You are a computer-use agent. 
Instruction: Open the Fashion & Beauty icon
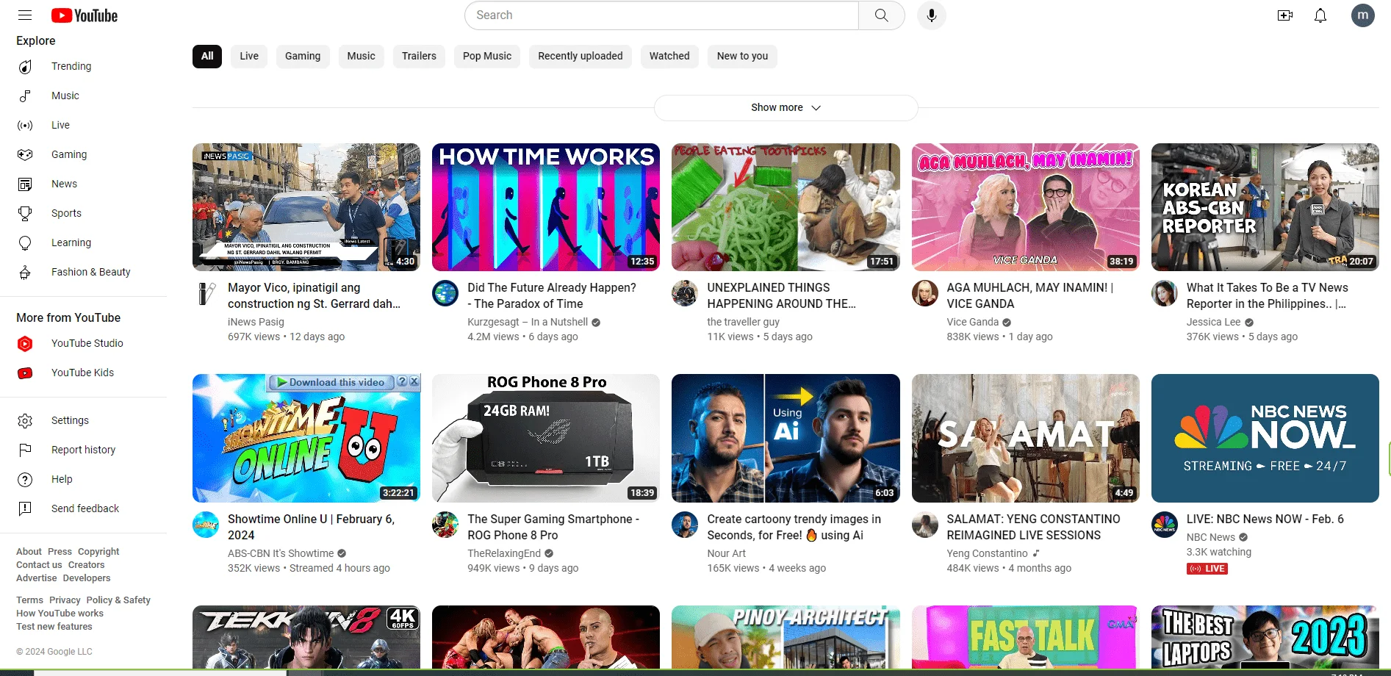point(25,273)
